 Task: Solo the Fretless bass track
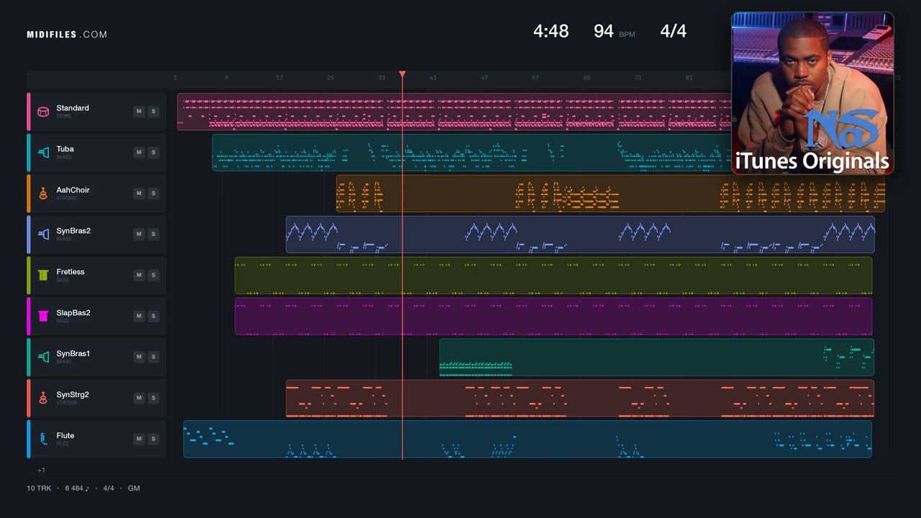(153, 276)
